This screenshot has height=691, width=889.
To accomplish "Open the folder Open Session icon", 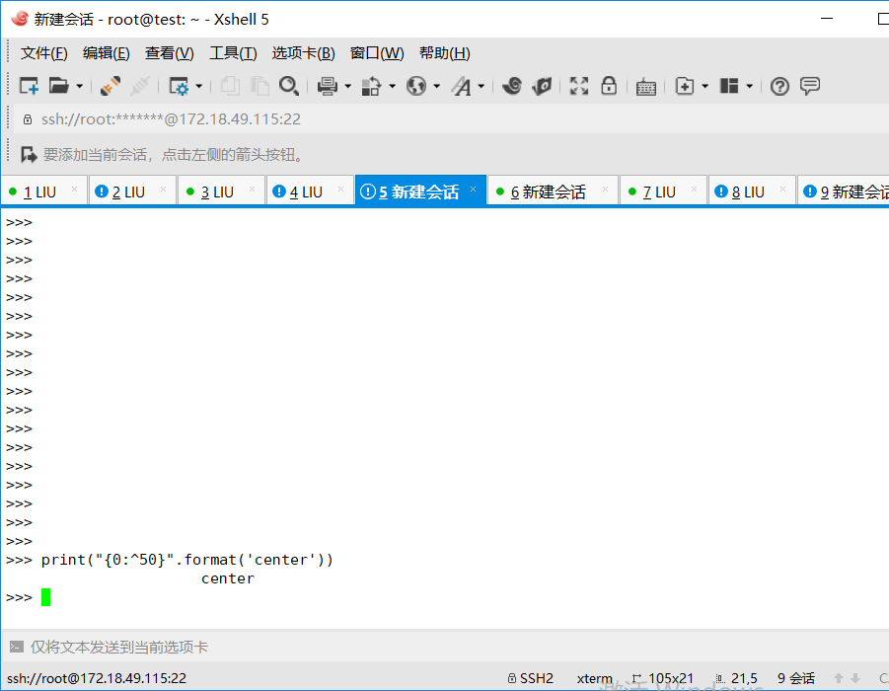I will tap(58, 86).
